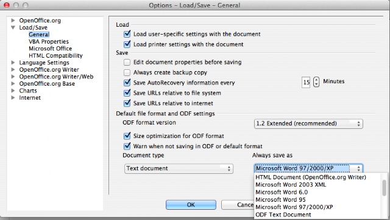This screenshot has width=390, height=220.
Task: Select the OpenOffice.org Base category
Action: [47, 84]
